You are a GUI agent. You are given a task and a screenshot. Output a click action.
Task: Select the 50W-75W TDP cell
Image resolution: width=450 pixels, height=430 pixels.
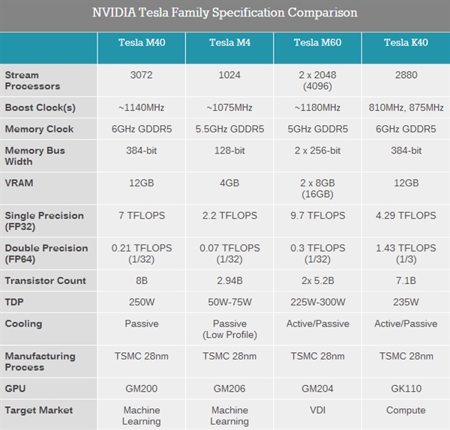pos(229,303)
